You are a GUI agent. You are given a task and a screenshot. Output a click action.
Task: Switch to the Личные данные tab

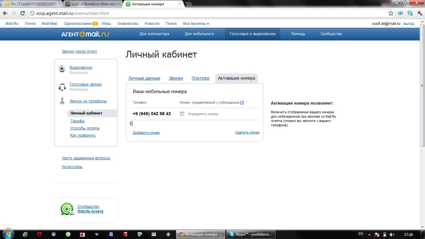click(x=144, y=78)
